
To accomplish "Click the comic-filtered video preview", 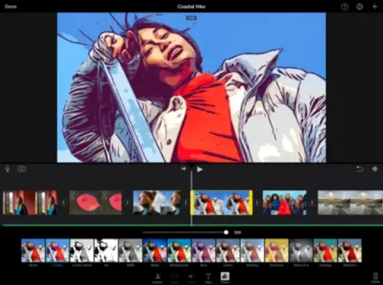I will [x=191, y=88].
